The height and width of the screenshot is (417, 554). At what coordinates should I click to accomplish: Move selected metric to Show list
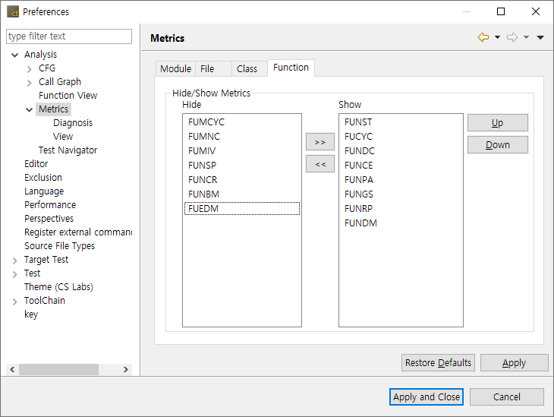click(319, 142)
